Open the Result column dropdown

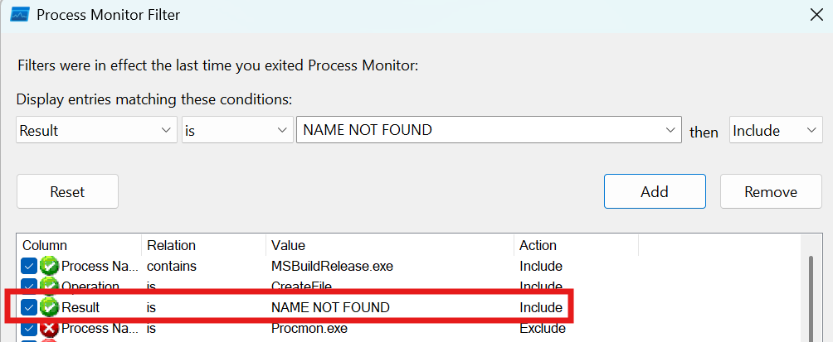[x=163, y=130]
